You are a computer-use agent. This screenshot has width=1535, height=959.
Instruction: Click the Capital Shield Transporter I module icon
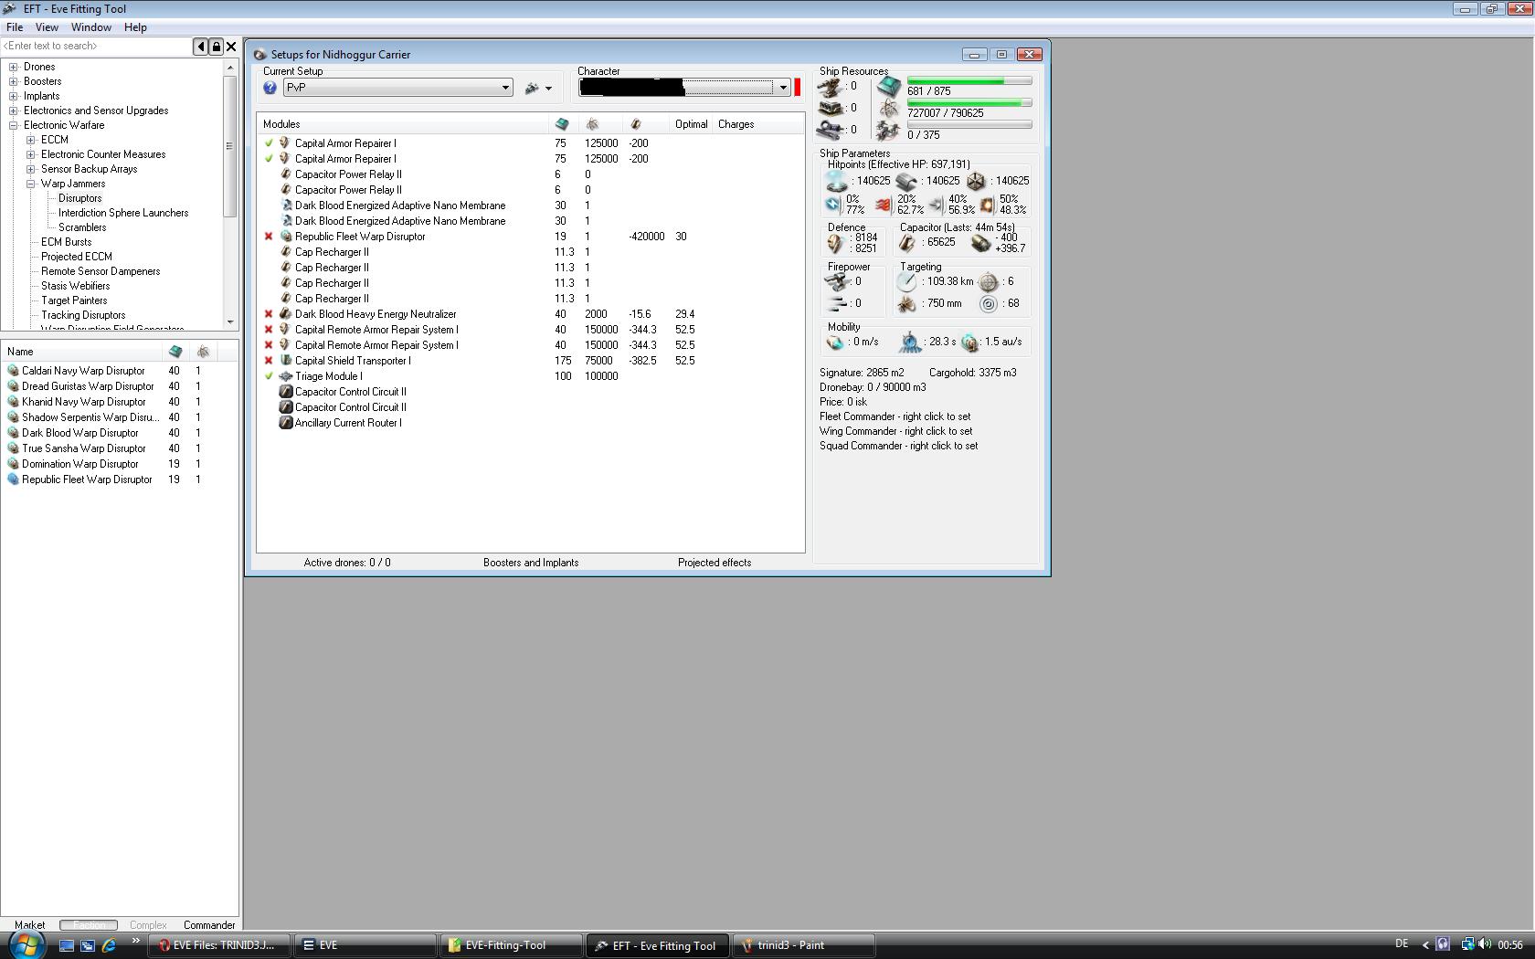click(286, 361)
